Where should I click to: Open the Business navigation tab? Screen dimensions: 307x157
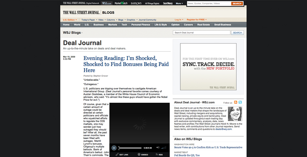coord(99,25)
